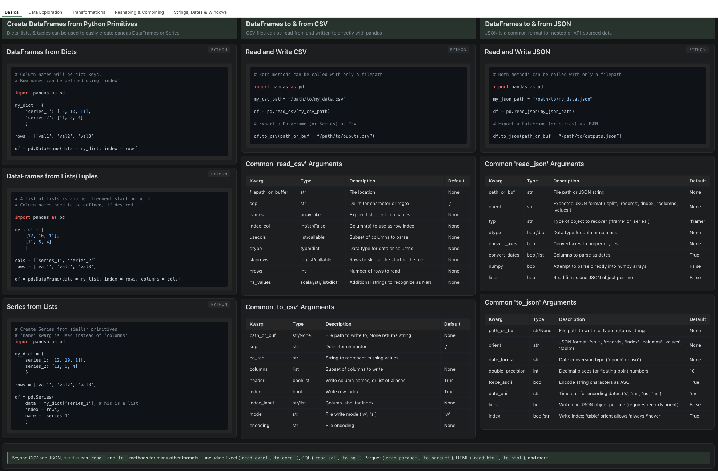Click the 'DataFrames to & from JSON' heading
This screenshot has height=471, width=718.
[x=528, y=24]
